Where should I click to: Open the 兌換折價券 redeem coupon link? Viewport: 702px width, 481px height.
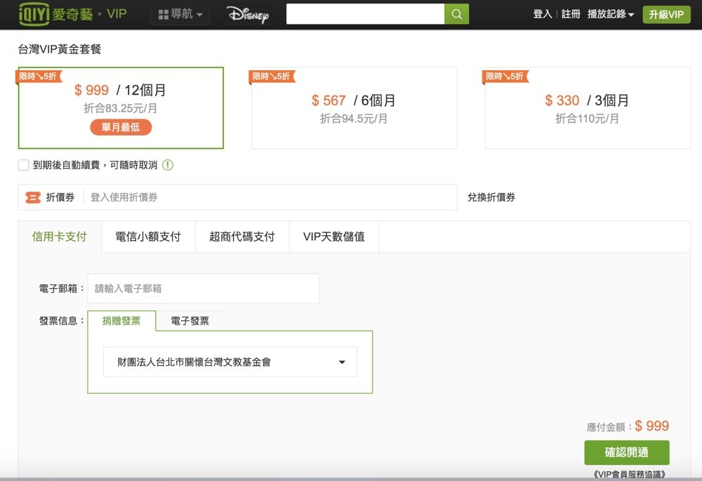(x=491, y=197)
